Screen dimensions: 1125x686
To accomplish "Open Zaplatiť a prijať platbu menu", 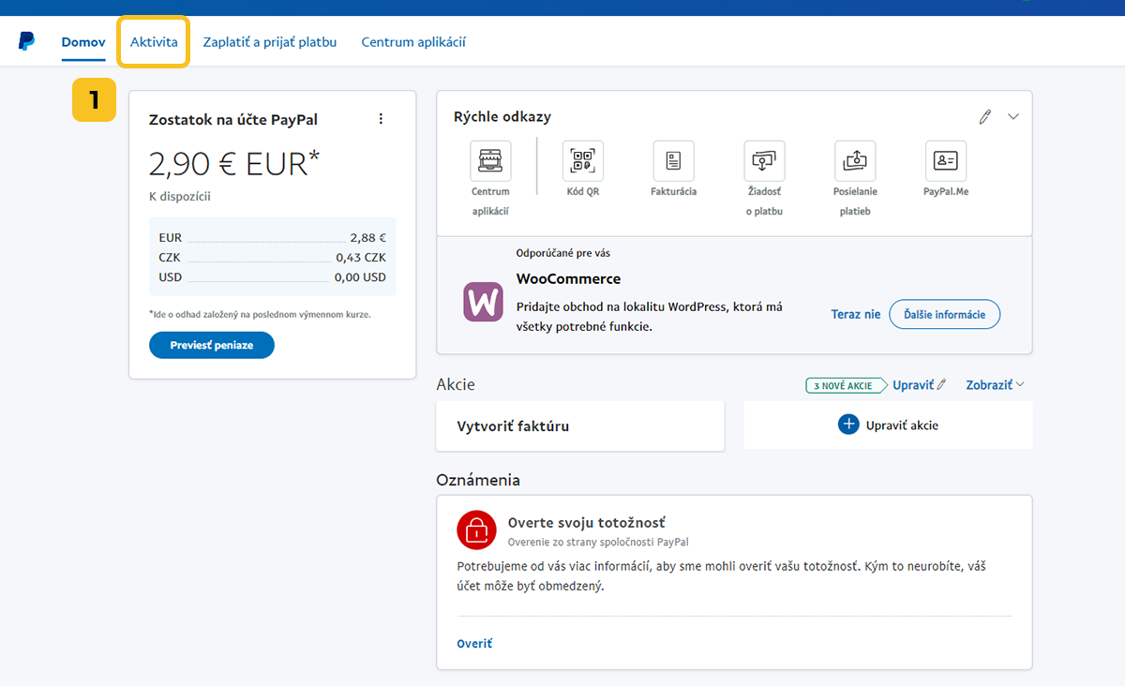I will (x=270, y=41).
